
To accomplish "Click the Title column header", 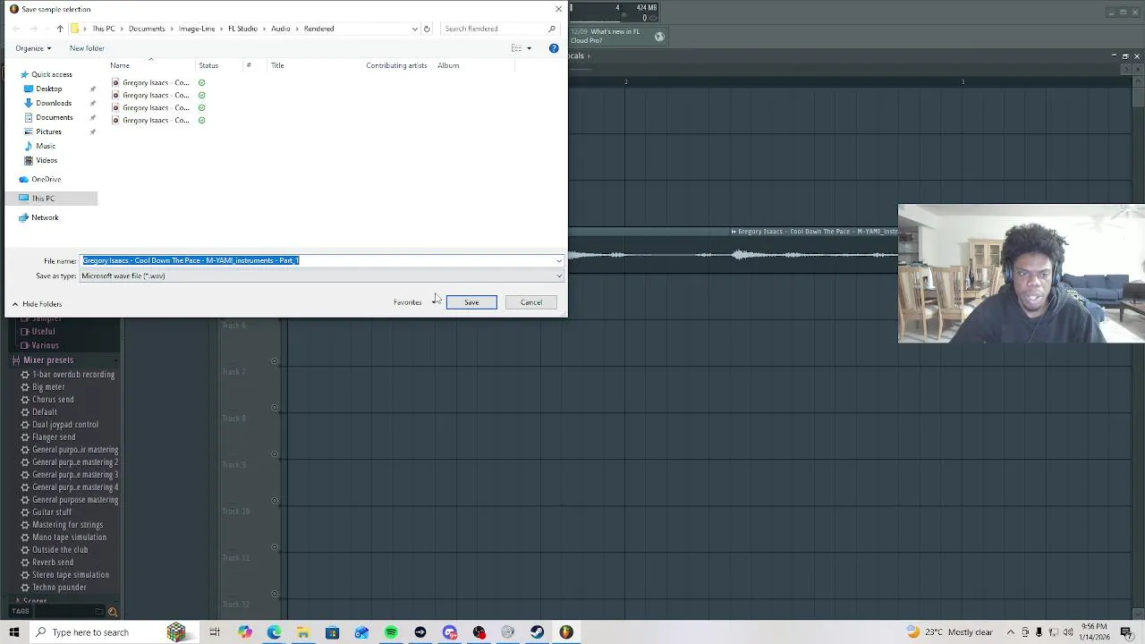I will coord(277,65).
